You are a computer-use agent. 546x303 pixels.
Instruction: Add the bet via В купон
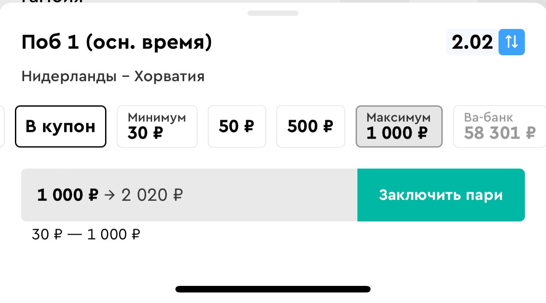[x=61, y=126]
